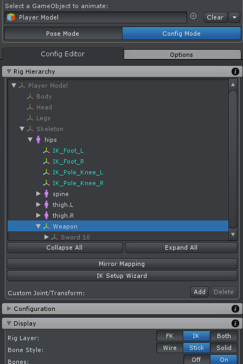Click the Player Model cube icon
This screenshot has width=243, height=364.
tap(11, 17)
